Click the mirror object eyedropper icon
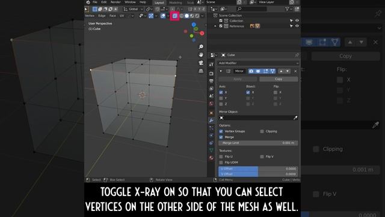The height and width of the screenshot is (217, 385). (295, 118)
